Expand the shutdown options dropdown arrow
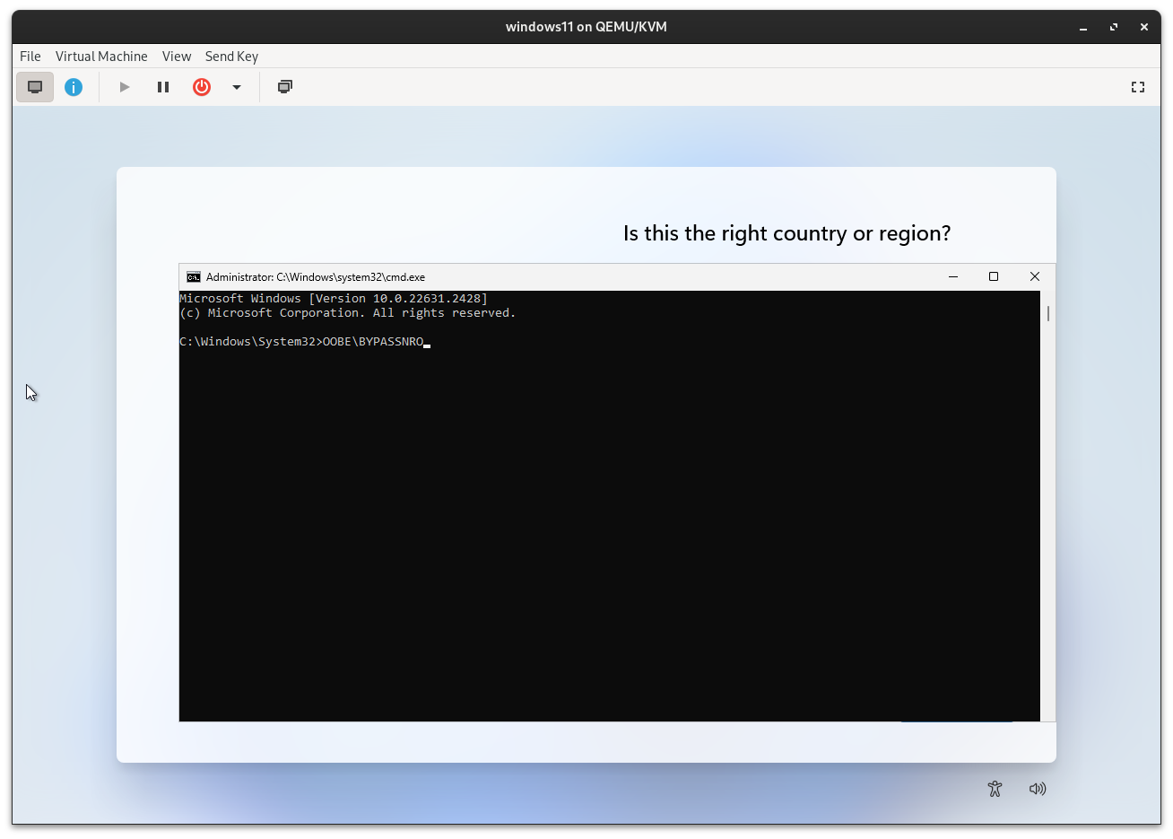1173x839 pixels. [x=237, y=87]
